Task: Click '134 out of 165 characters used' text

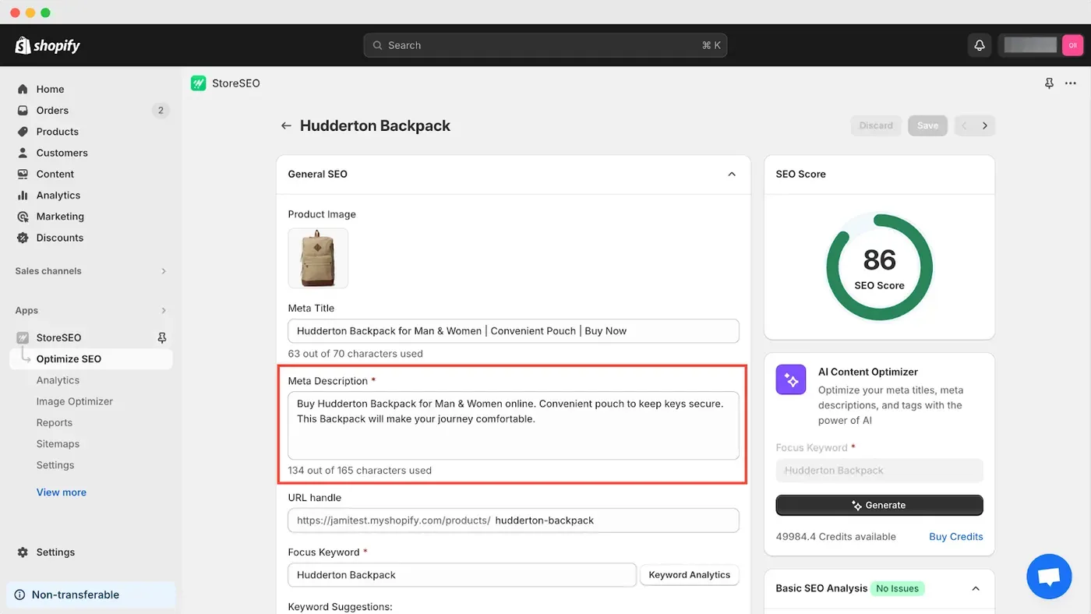Action: (359, 471)
